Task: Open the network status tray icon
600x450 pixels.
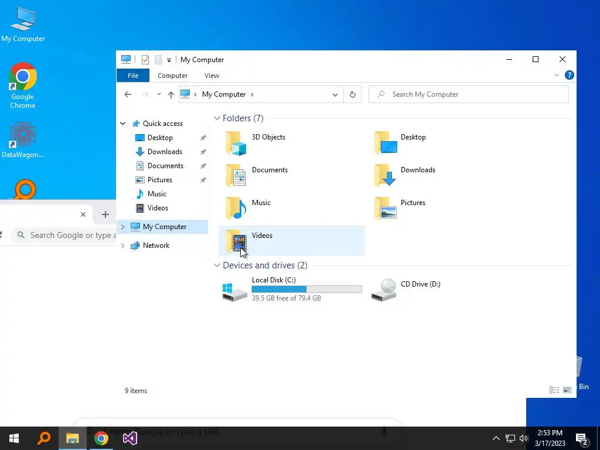Action: point(510,438)
